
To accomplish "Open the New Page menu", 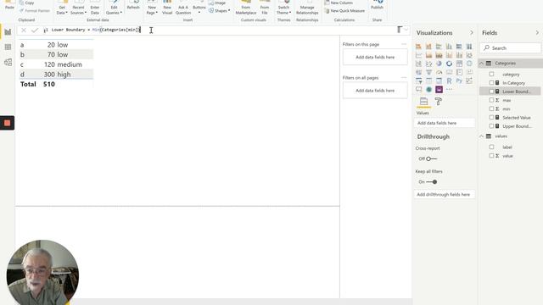I will [x=152, y=8].
